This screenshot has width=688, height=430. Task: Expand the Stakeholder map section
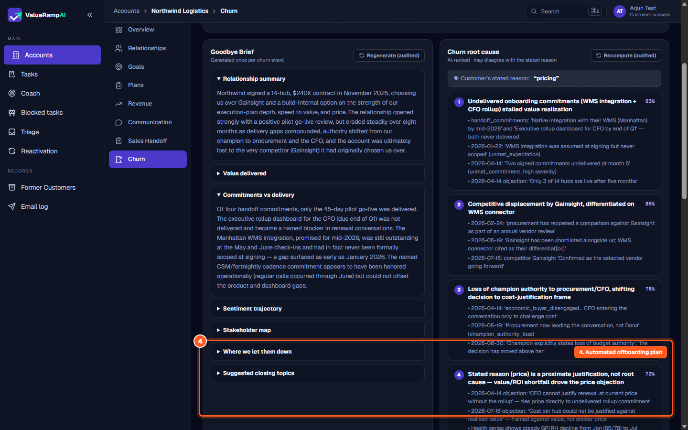(318, 330)
